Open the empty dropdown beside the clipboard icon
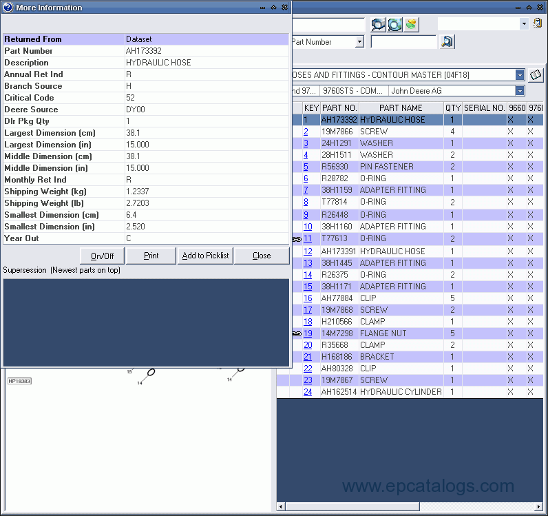 [524, 24]
